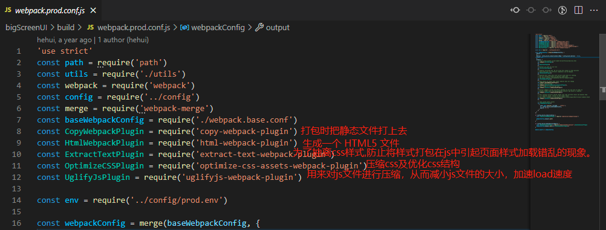
Task: Click './utils' require string
Action: pyautogui.click(x=160, y=74)
